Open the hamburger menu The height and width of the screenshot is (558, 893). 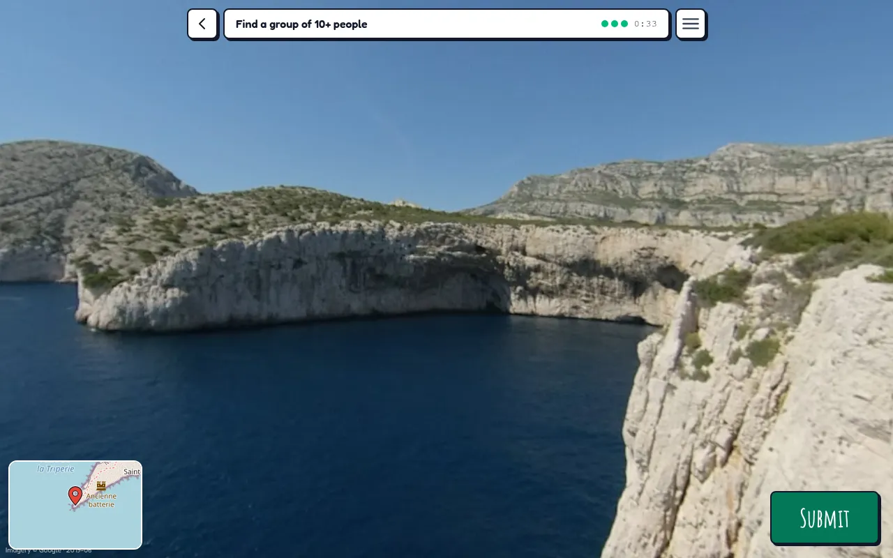point(691,24)
